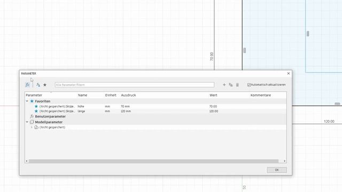Confirm the dialog with OK button

tap(277, 170)
